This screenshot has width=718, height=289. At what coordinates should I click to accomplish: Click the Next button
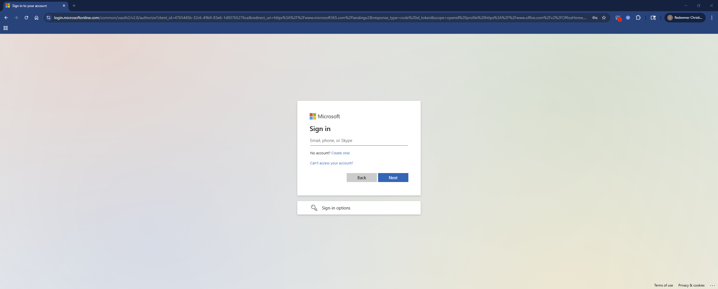tap(393, 178)
